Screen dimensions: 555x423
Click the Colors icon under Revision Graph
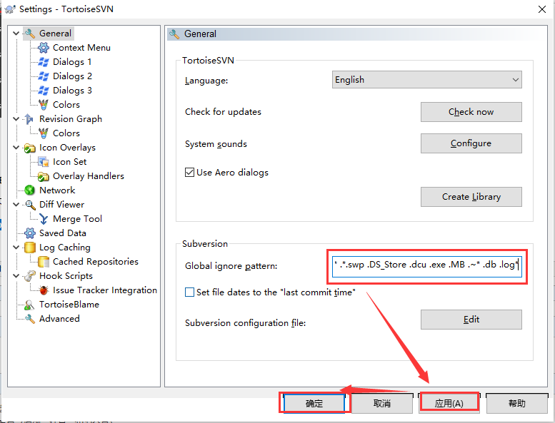point(43,133)
